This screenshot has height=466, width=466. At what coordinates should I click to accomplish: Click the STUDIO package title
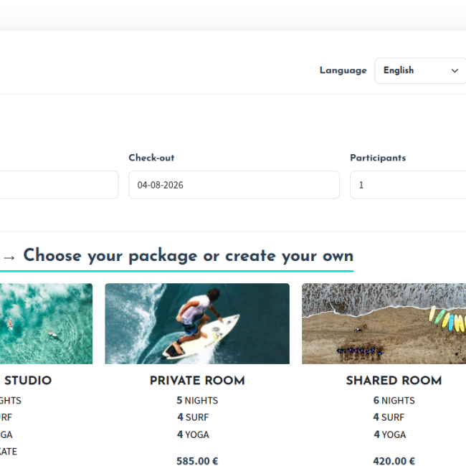click(28, 381)
